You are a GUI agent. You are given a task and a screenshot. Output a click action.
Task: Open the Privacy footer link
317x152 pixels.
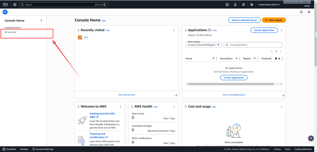278,149
